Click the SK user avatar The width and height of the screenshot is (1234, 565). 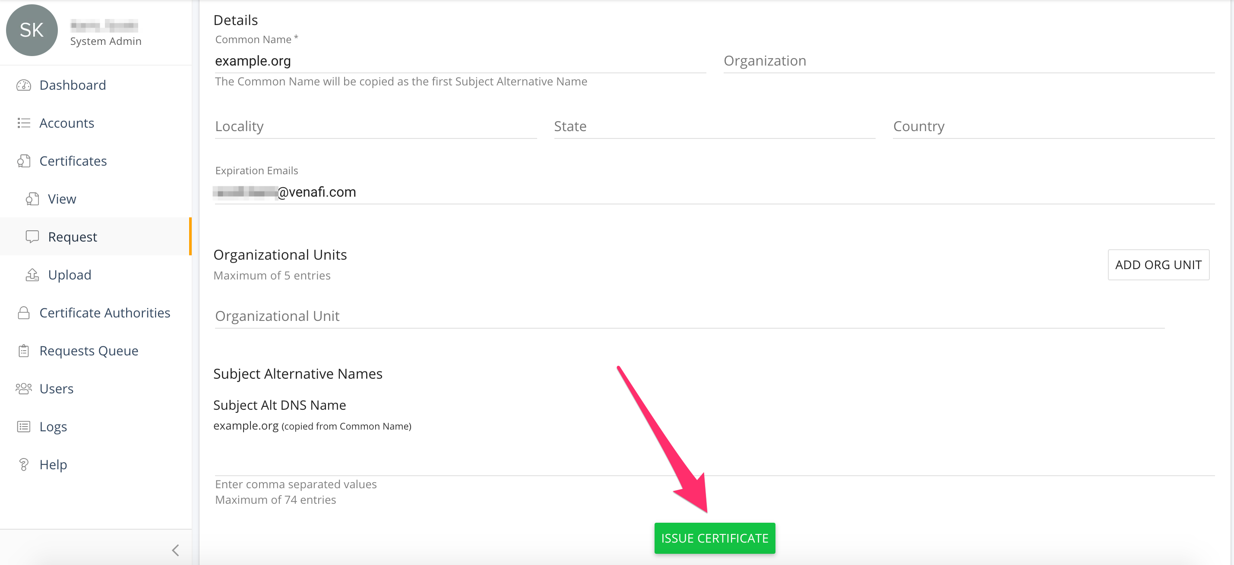point(32,30)
